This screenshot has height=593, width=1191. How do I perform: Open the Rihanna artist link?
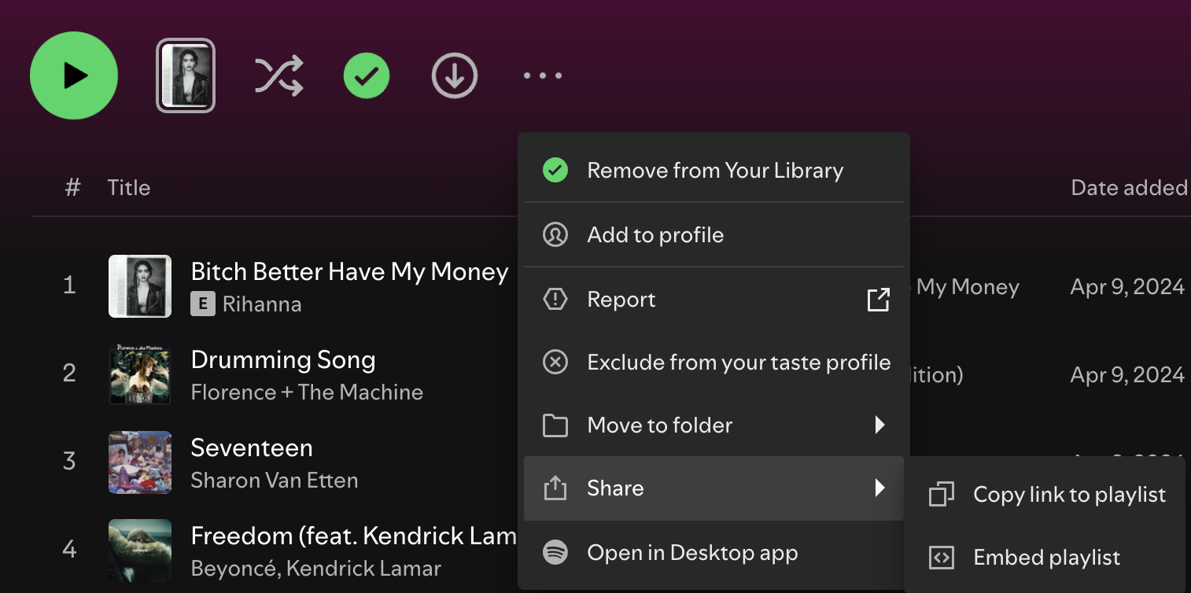pyautogui.click(x=262, y=304)
